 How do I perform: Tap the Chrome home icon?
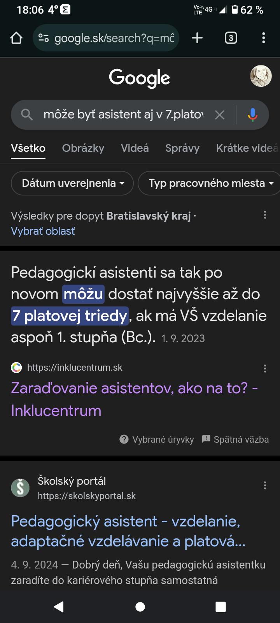[16, 38]
